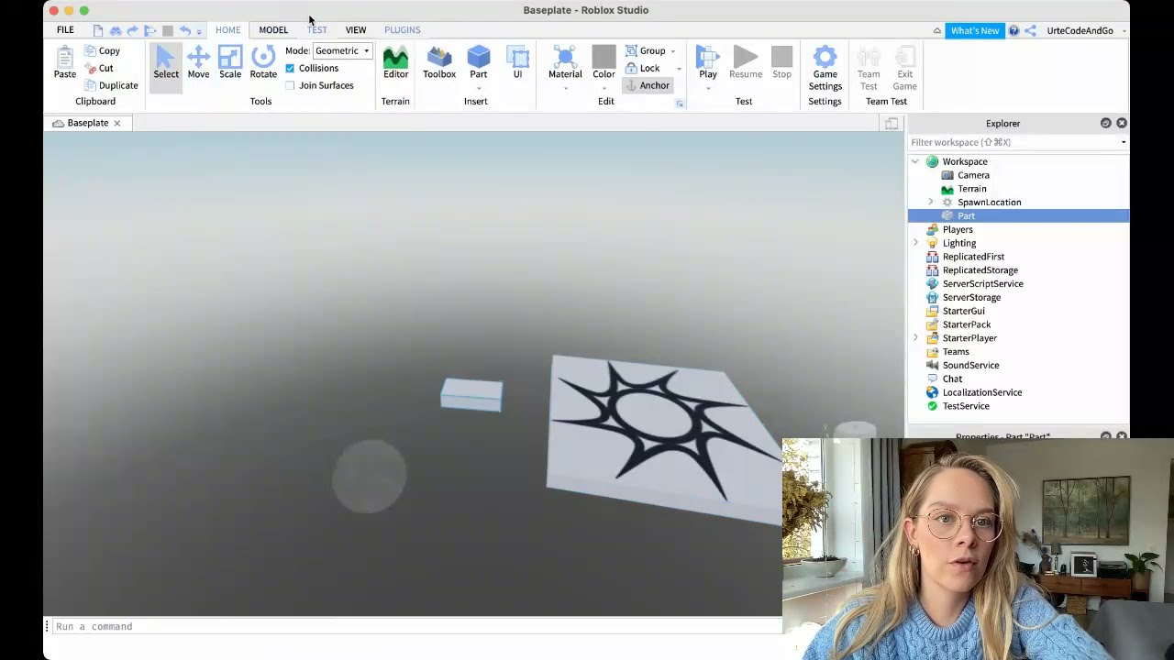The width and height of the screenshot is (1174, 660).
Task: Expand the Lighting node
Action: click(914, 243)
